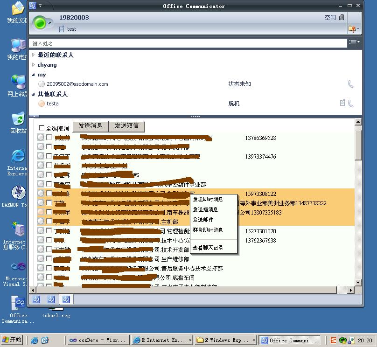
Task: Click the phone icon for testa
Action: (350, 104)
